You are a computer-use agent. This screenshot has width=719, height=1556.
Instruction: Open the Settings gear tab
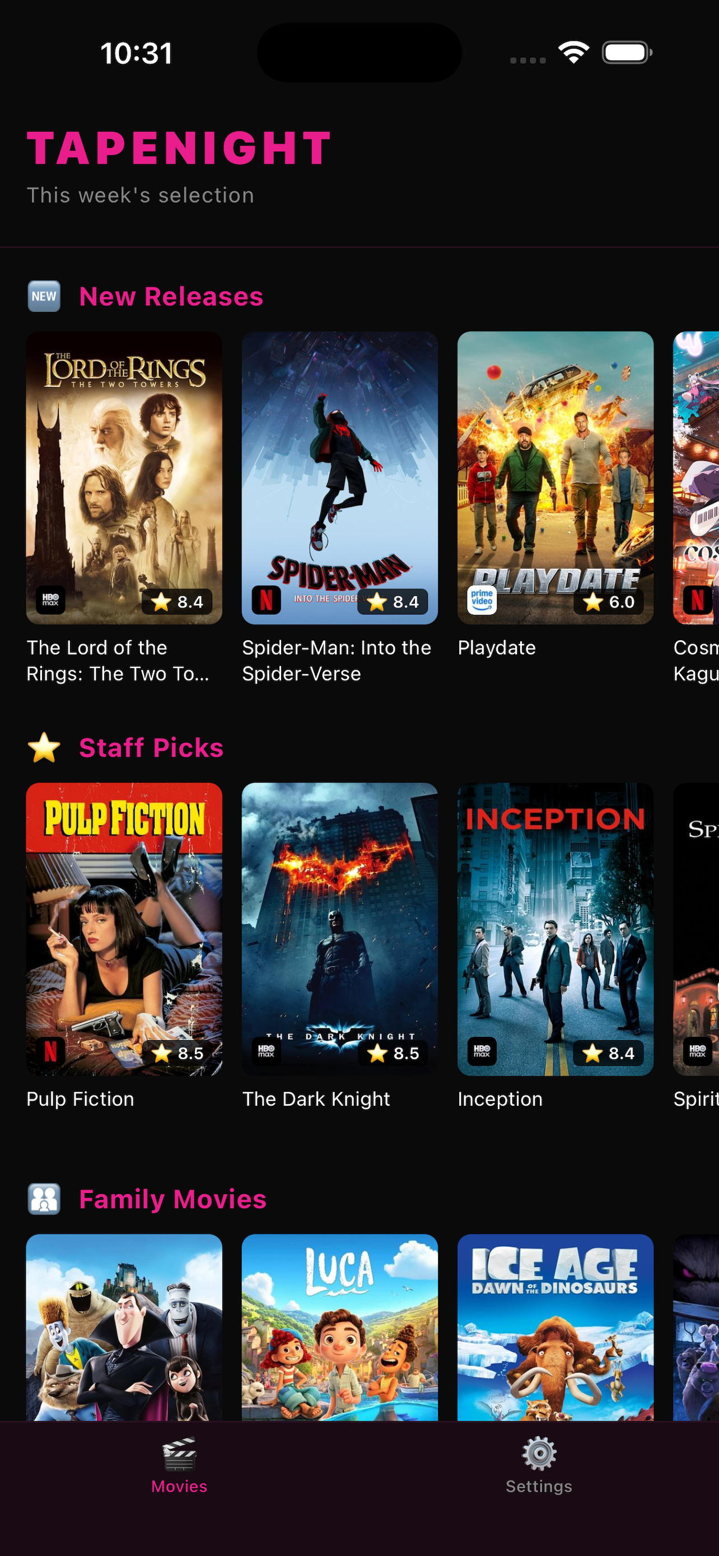coord(539,1455)
